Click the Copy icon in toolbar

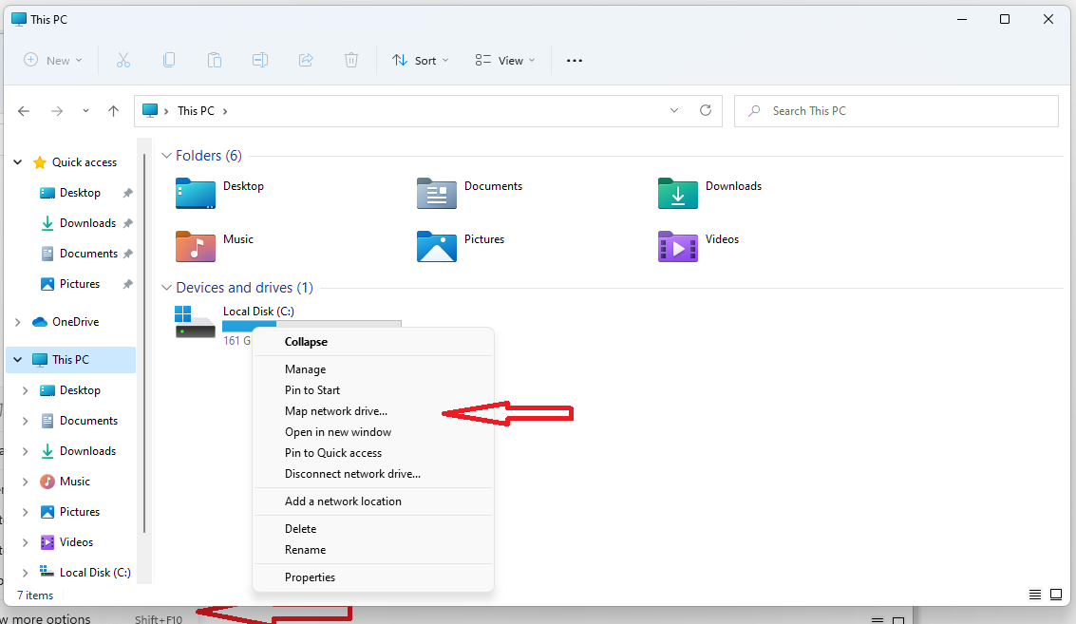(x=169, y=60)
